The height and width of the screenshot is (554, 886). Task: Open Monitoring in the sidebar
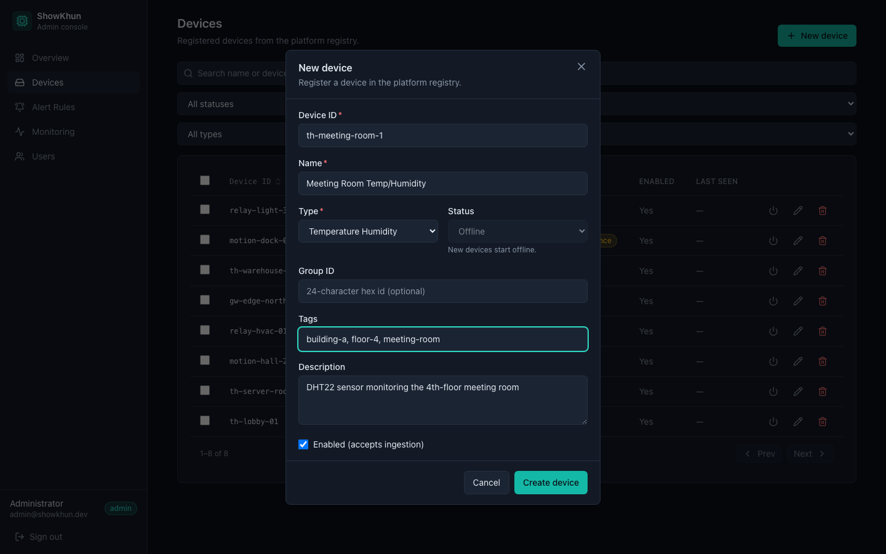point(74,132)
